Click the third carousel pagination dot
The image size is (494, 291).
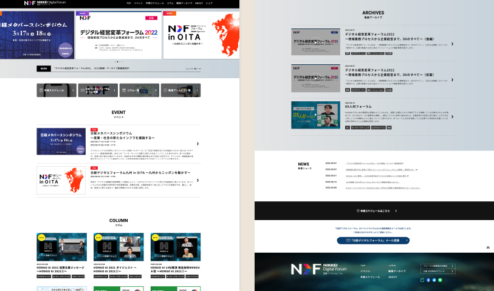(120, 62)
